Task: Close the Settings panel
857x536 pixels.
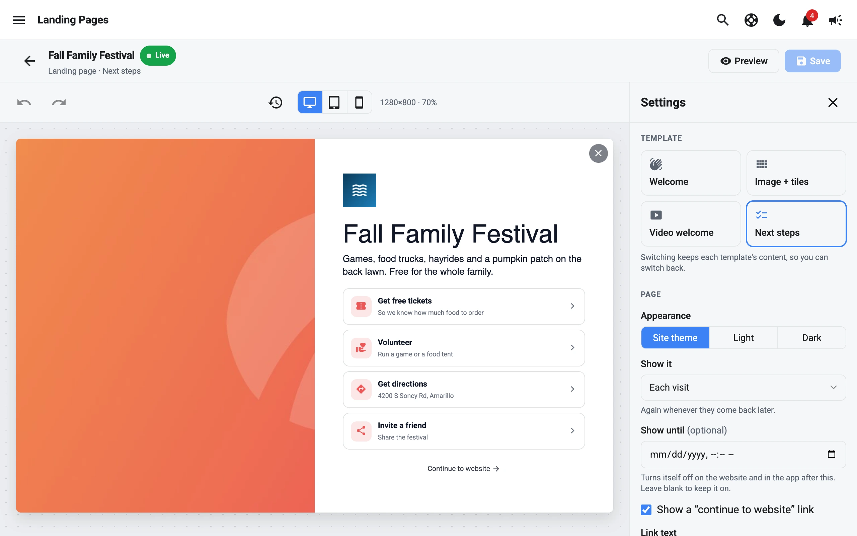Action: point(833,103)
